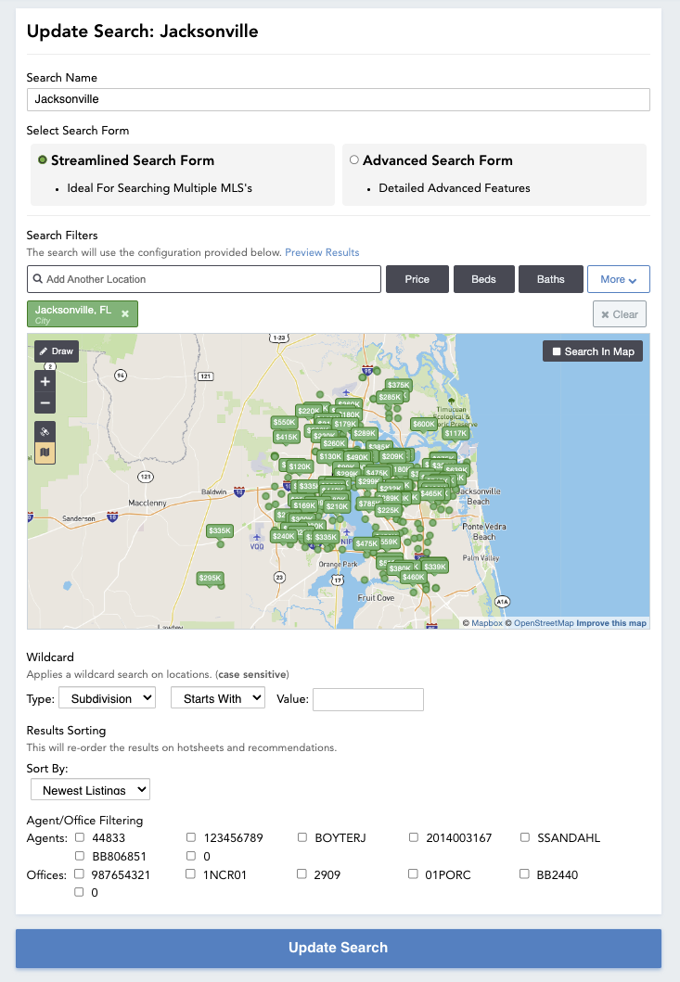This screenshot has height=982, width=680.
Task: Open the $120K listing marker
Action: tap(301, 466)
